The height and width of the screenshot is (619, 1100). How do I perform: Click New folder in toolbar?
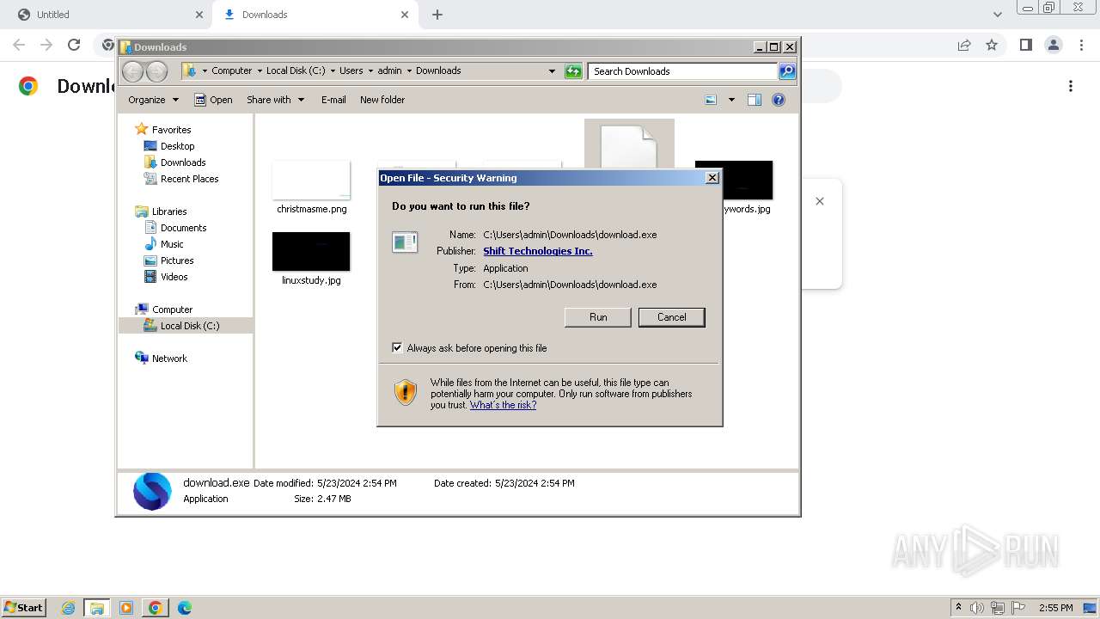tap(382, 100)
